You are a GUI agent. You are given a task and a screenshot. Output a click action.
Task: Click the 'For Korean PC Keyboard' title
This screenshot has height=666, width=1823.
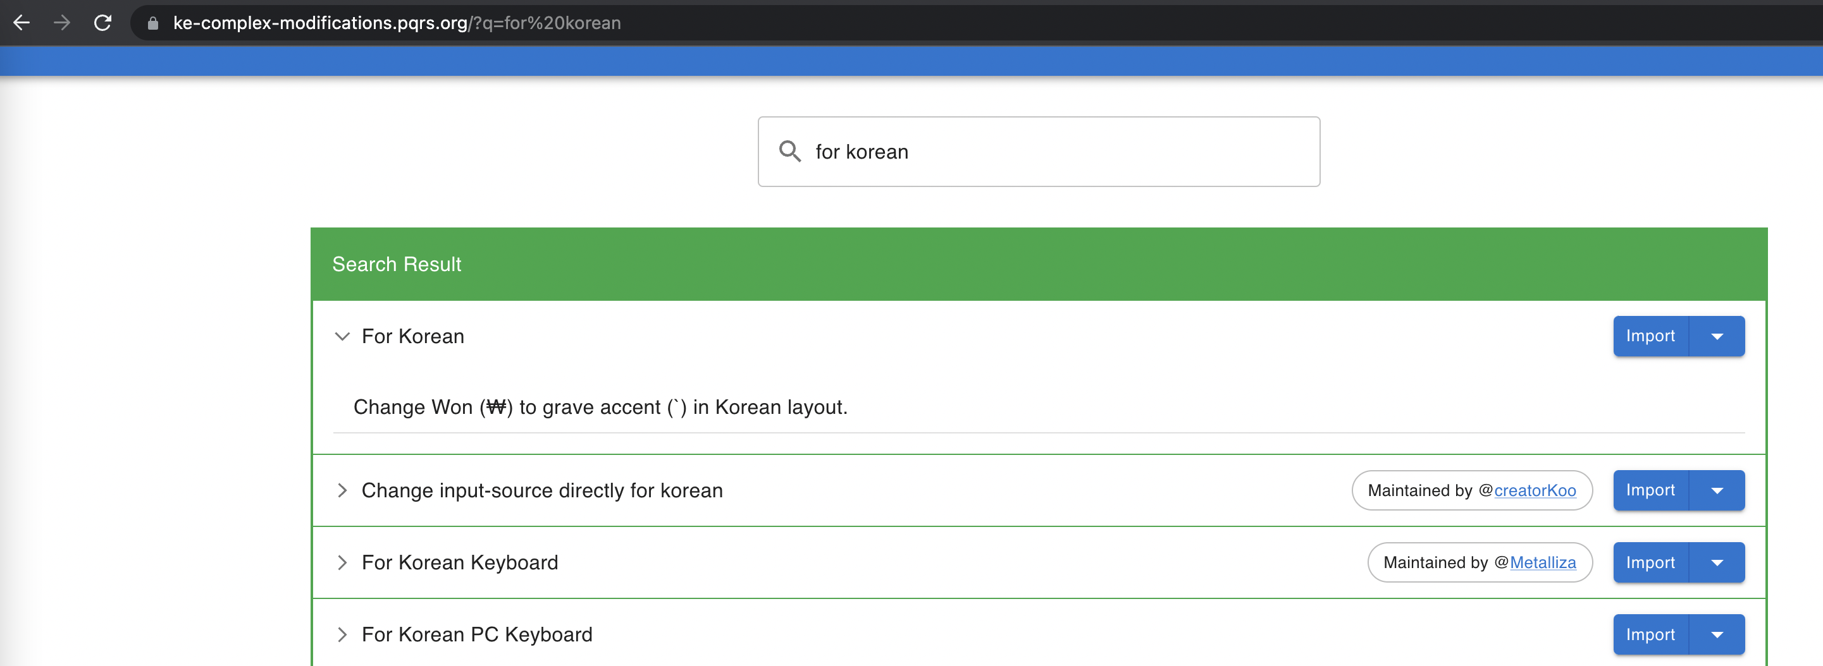(477, 635)
